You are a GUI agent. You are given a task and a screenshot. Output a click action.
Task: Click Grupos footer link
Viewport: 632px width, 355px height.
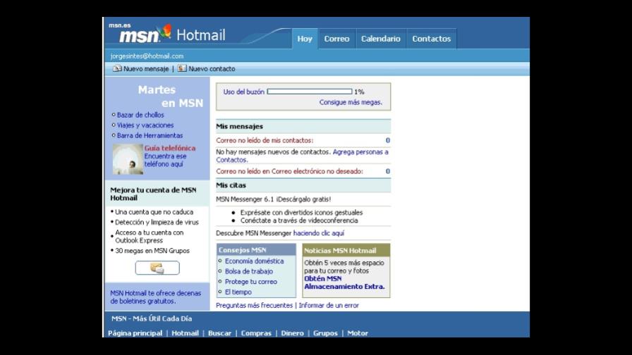coord(325,333)
